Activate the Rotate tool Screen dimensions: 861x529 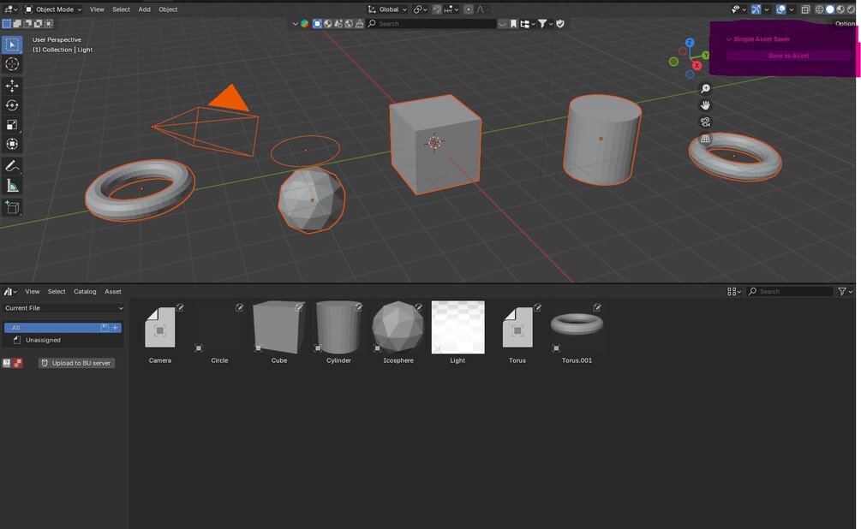[12, 105]
